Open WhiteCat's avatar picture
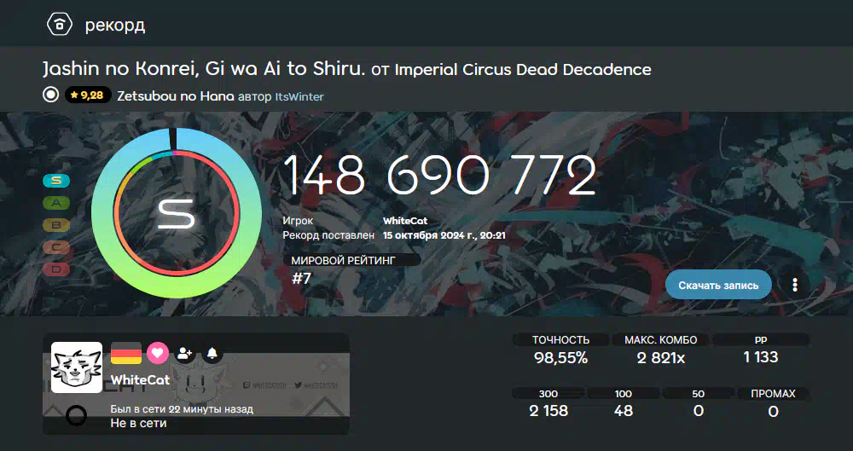This screenshot has height=451, width=853. point(76,367)
